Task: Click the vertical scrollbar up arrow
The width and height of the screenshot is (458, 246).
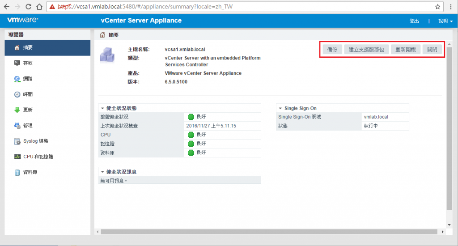Action: click(x=449, y=44)
